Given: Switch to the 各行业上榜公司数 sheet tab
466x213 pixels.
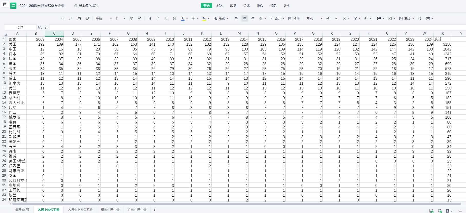Looking at the screenshot, I should tap(80, 210).
